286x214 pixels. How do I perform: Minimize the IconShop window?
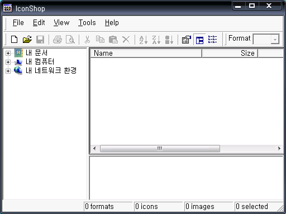[x=238, y=6]
